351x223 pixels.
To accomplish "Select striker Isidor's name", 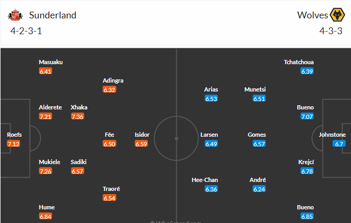I will coord(142,135).
